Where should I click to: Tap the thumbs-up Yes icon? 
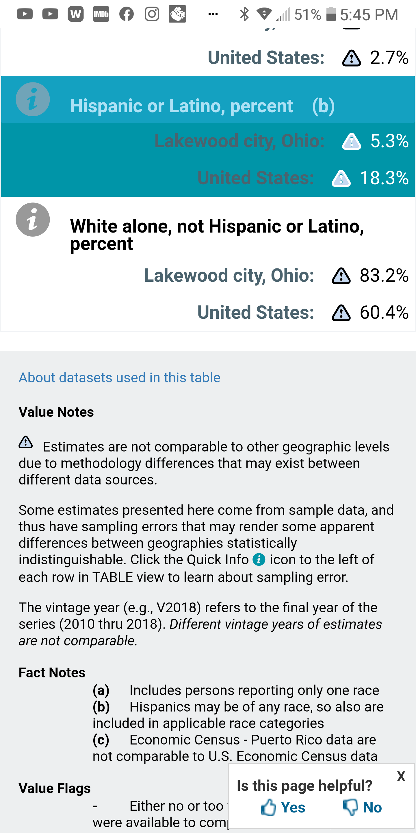268,807
